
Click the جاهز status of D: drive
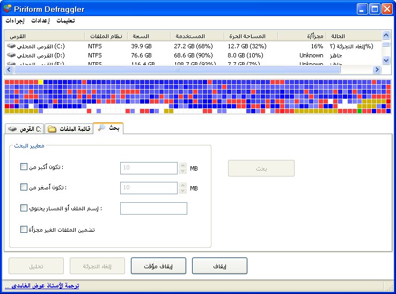(x=336, y=55)
